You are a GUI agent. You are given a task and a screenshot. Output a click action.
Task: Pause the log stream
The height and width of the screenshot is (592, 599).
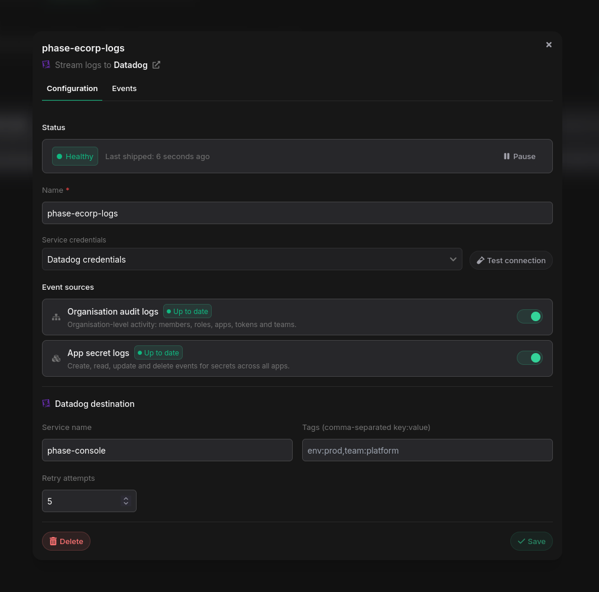coord(519,156)
